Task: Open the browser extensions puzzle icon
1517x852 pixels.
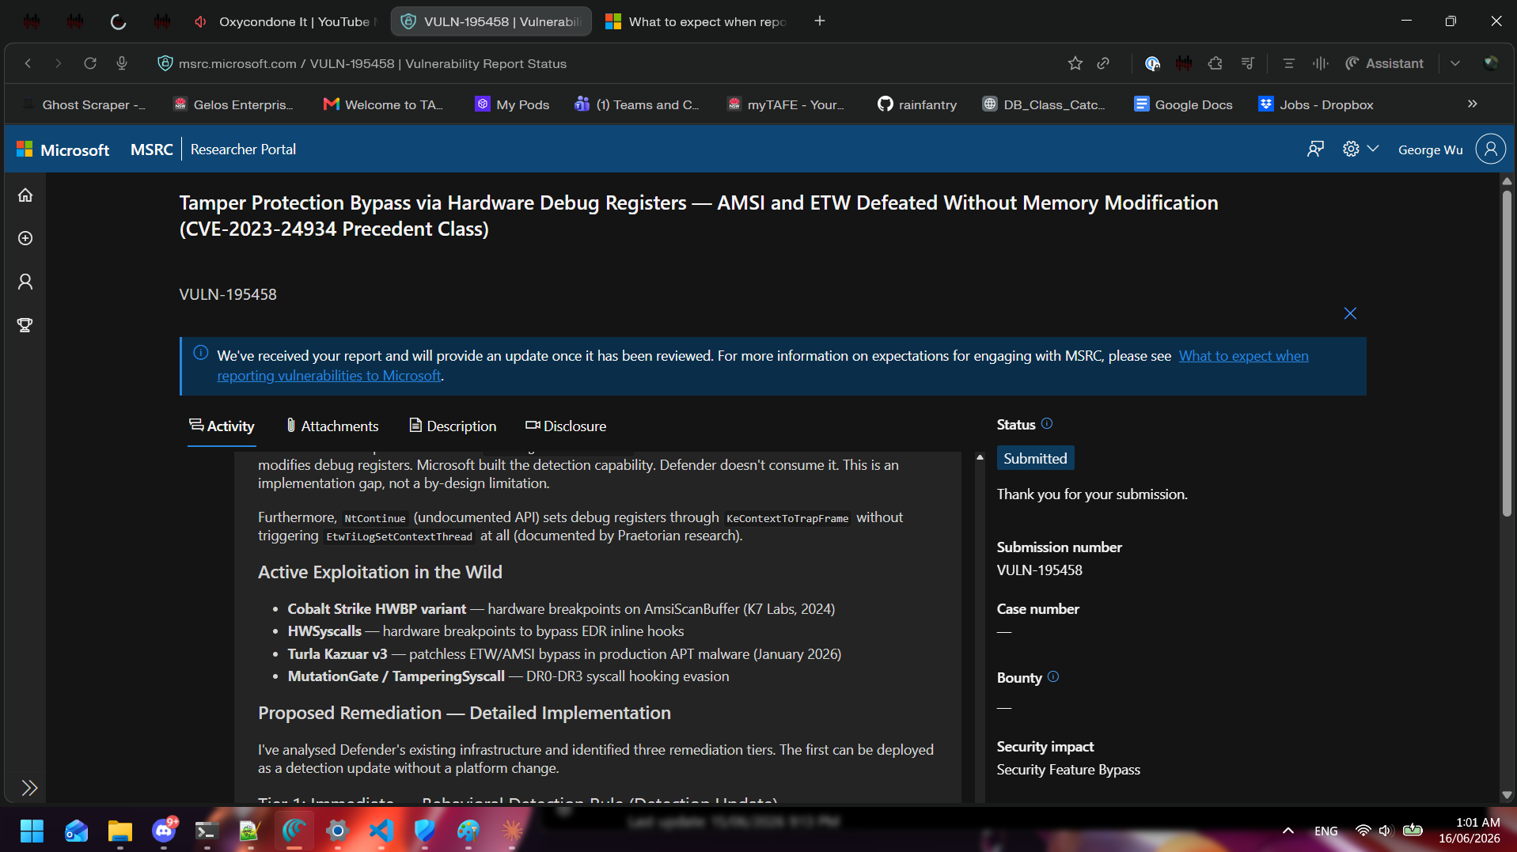Action: click(x=1215, y=63)
